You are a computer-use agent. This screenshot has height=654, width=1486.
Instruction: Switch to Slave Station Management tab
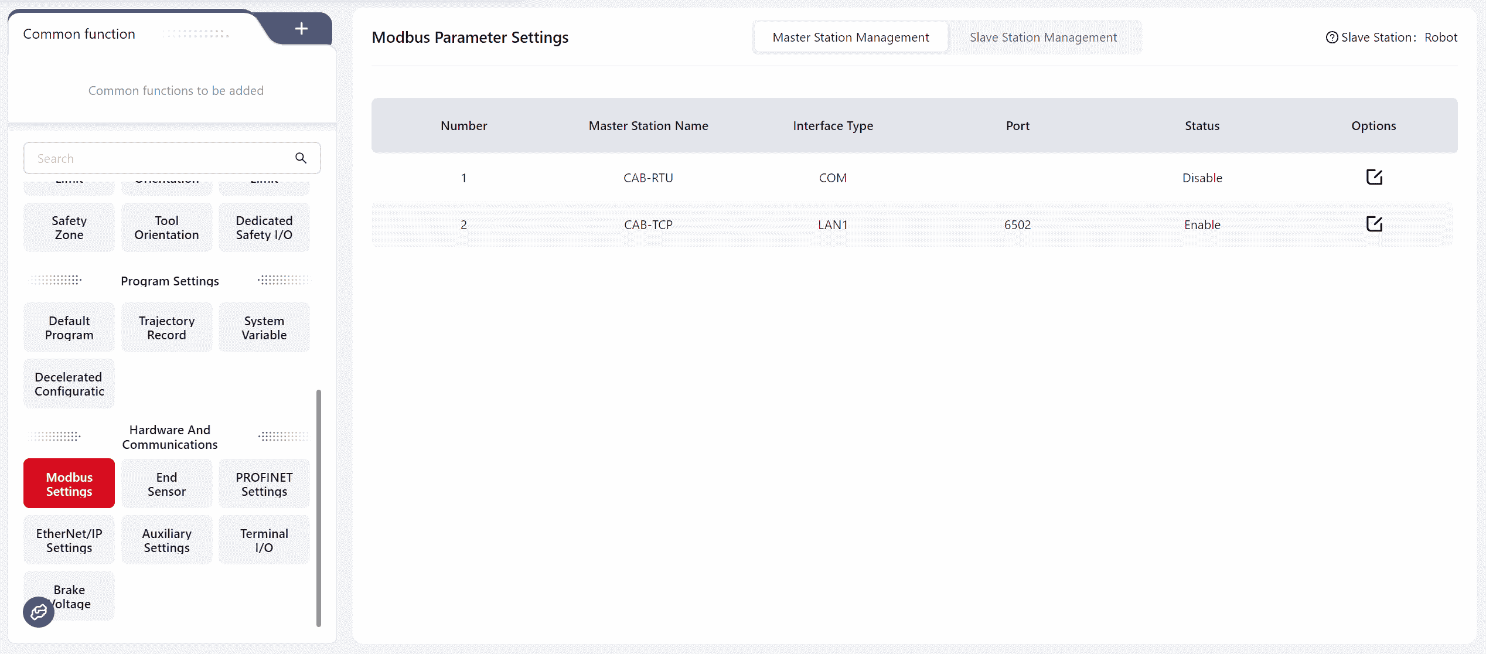coord(1043,38)
